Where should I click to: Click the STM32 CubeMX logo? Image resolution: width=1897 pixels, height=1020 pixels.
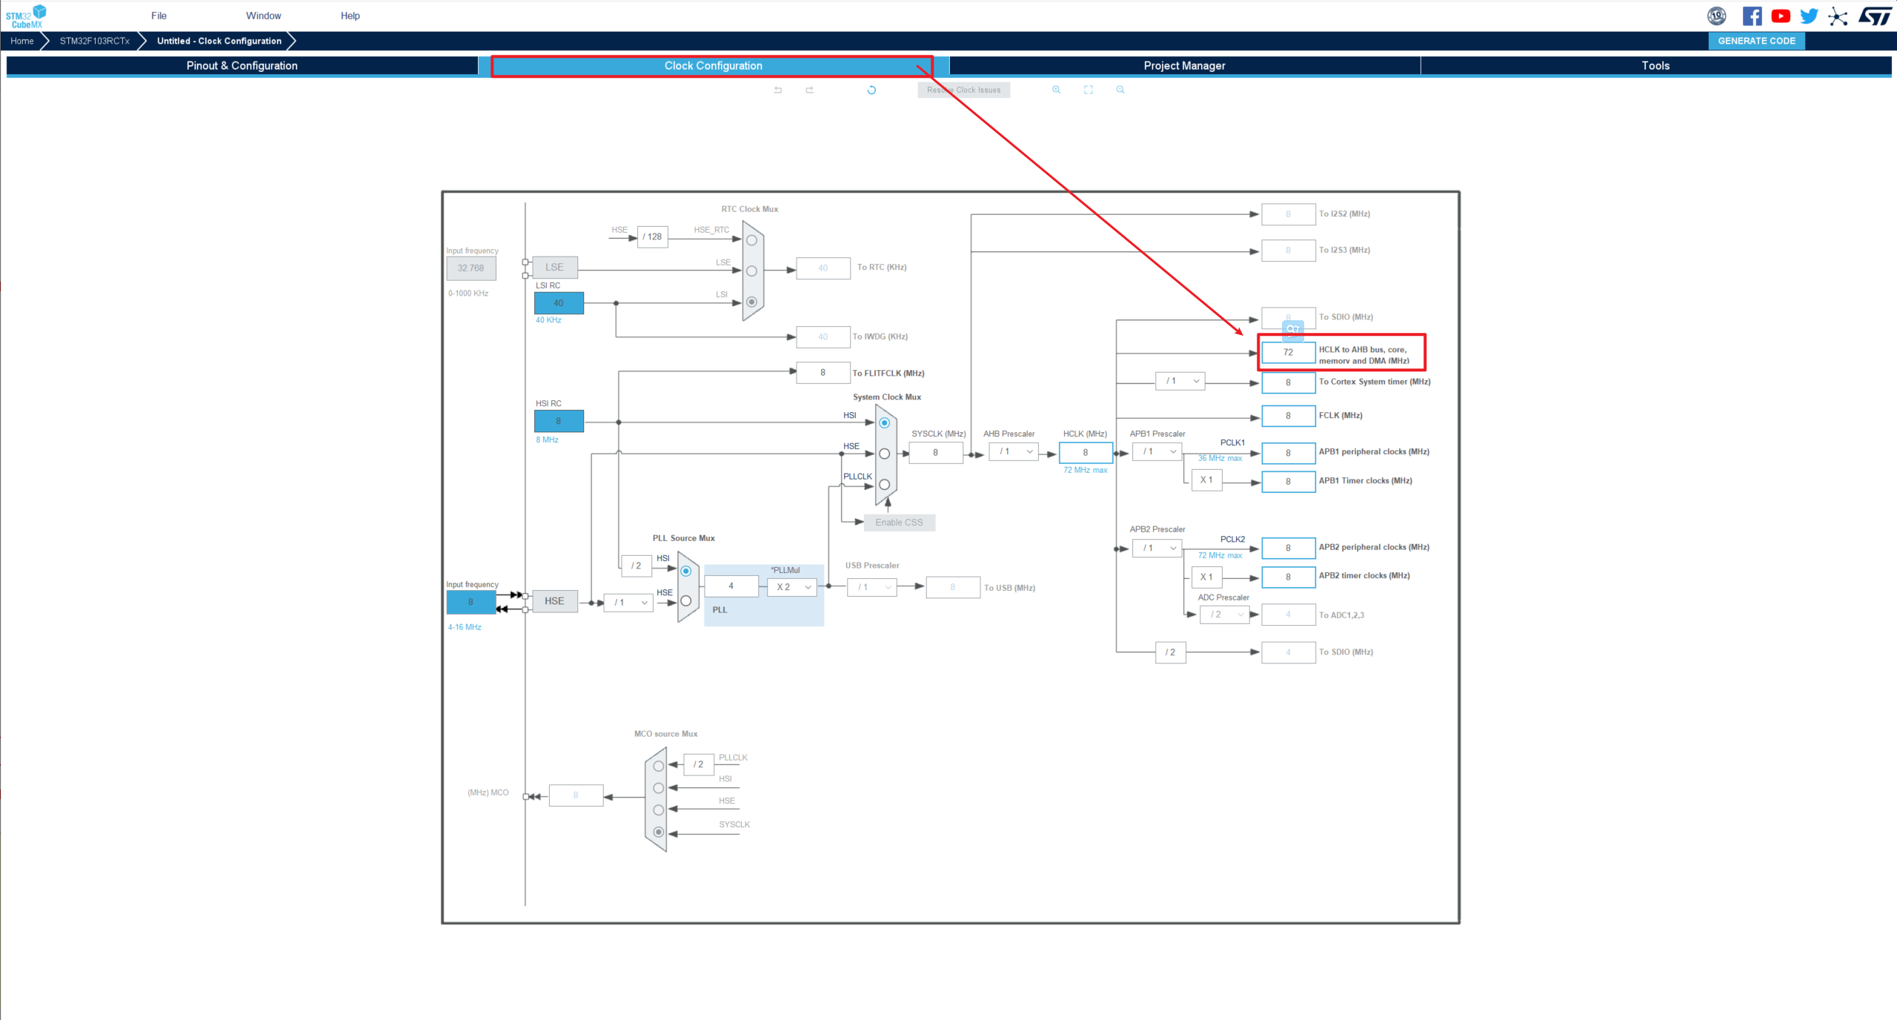[26, 16]
